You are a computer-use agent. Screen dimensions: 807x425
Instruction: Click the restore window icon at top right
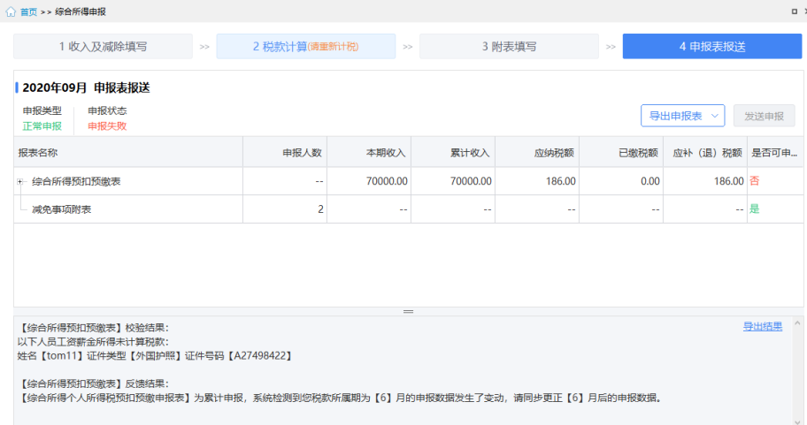tap(794, 11)
